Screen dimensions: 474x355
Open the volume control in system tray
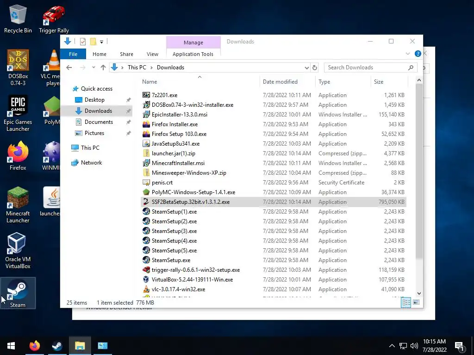pyautogui.click(x=414, y=346)
